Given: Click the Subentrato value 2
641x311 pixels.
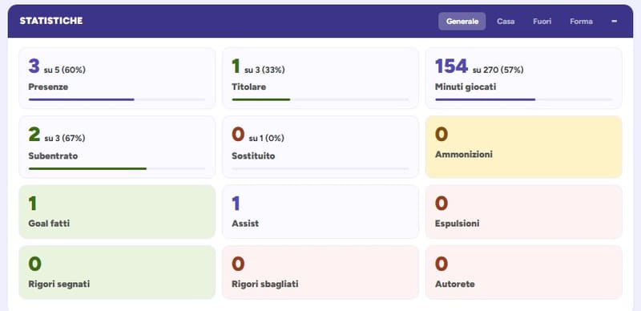Looking at the screenshot, I should pyautogui.click(x=34, y=135).
